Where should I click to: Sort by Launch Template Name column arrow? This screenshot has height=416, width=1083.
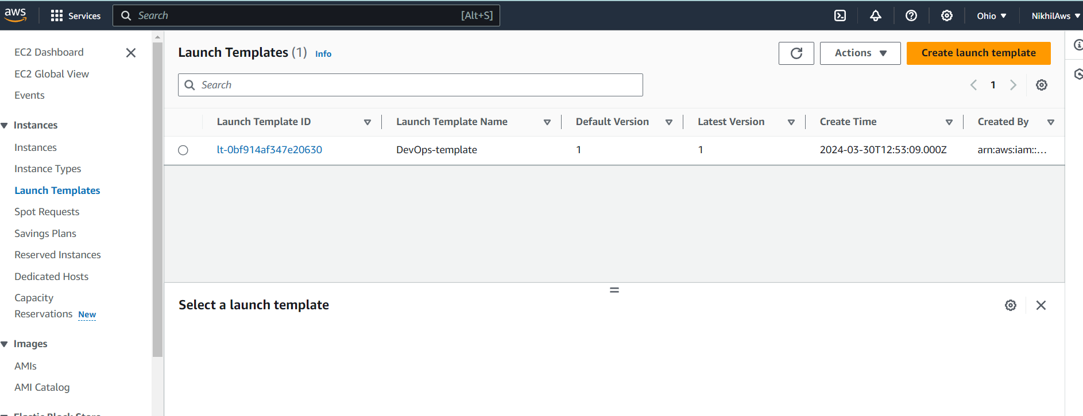pyautogui.click(x=547, y=122)
